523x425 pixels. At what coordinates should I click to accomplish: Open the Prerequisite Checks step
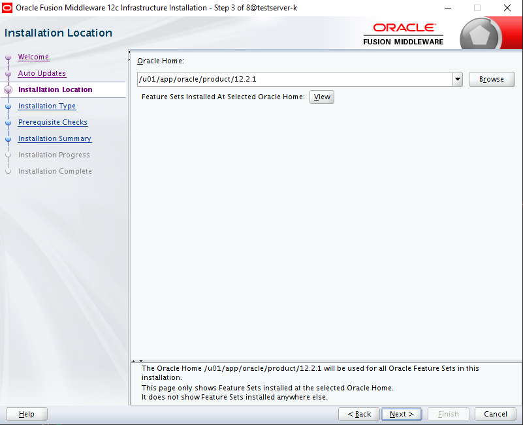[53, 123]
